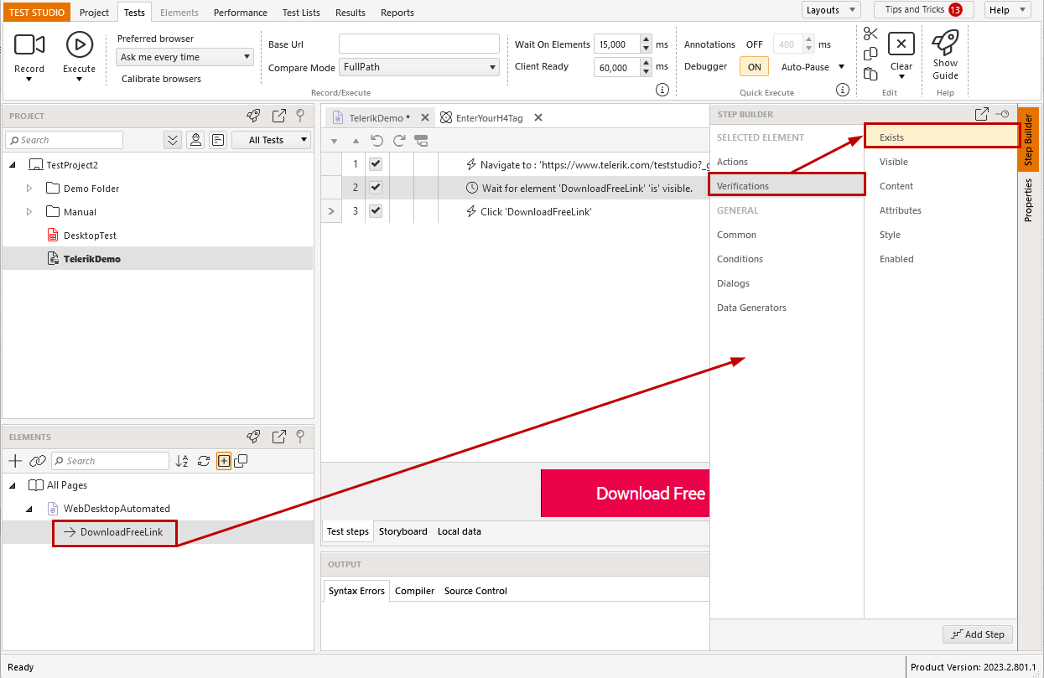Click the chain link icon in Elements toolbar
Image resolution: width=1044 pixels, height=678 pixels.
[38, 461]
